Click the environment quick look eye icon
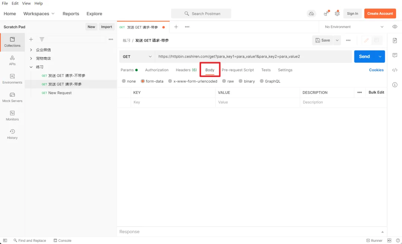 395,27
